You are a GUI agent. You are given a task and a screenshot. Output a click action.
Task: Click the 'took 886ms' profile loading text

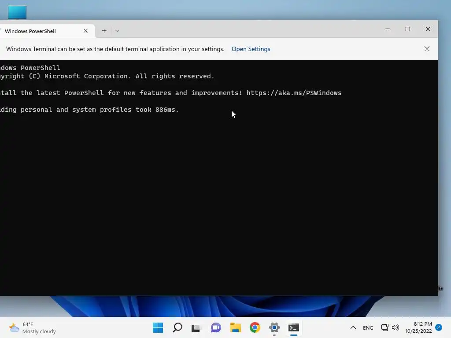(157, 110)
